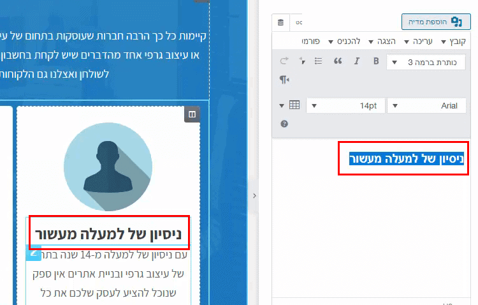Click the banner line או עיצוב גרפי אחד
The image size is (478, 305).
(100, 56)
